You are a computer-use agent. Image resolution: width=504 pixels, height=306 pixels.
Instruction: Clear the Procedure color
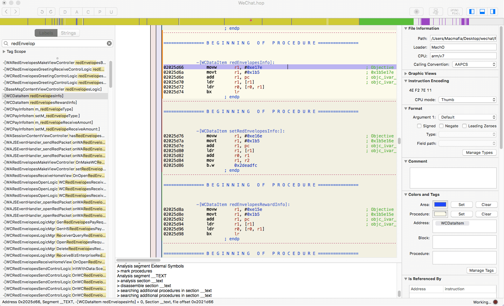486,214
